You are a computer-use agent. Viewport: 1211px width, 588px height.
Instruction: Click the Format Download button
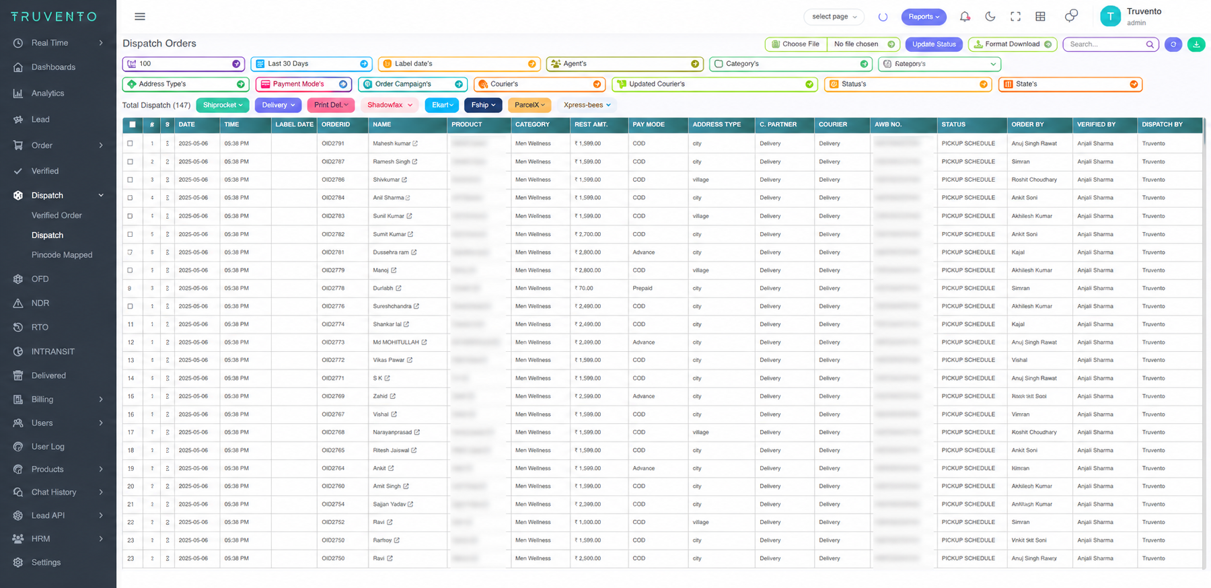(x=1013, y=44)
